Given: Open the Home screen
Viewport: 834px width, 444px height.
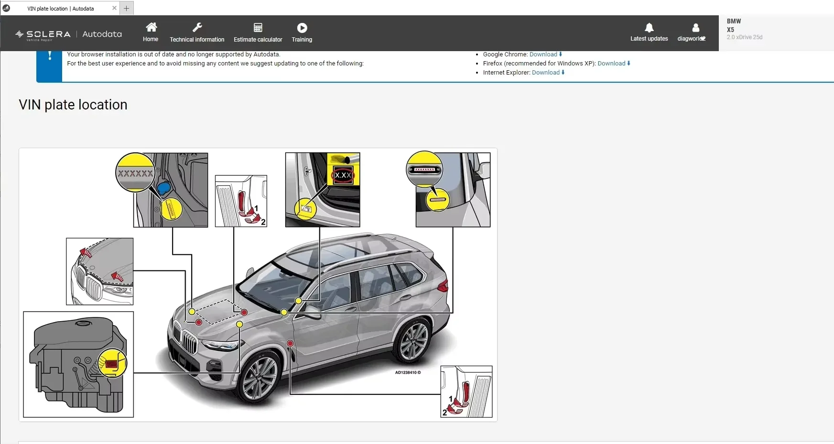Looking at the screenshot, I should pyautogui.click(x=151, y=32).
